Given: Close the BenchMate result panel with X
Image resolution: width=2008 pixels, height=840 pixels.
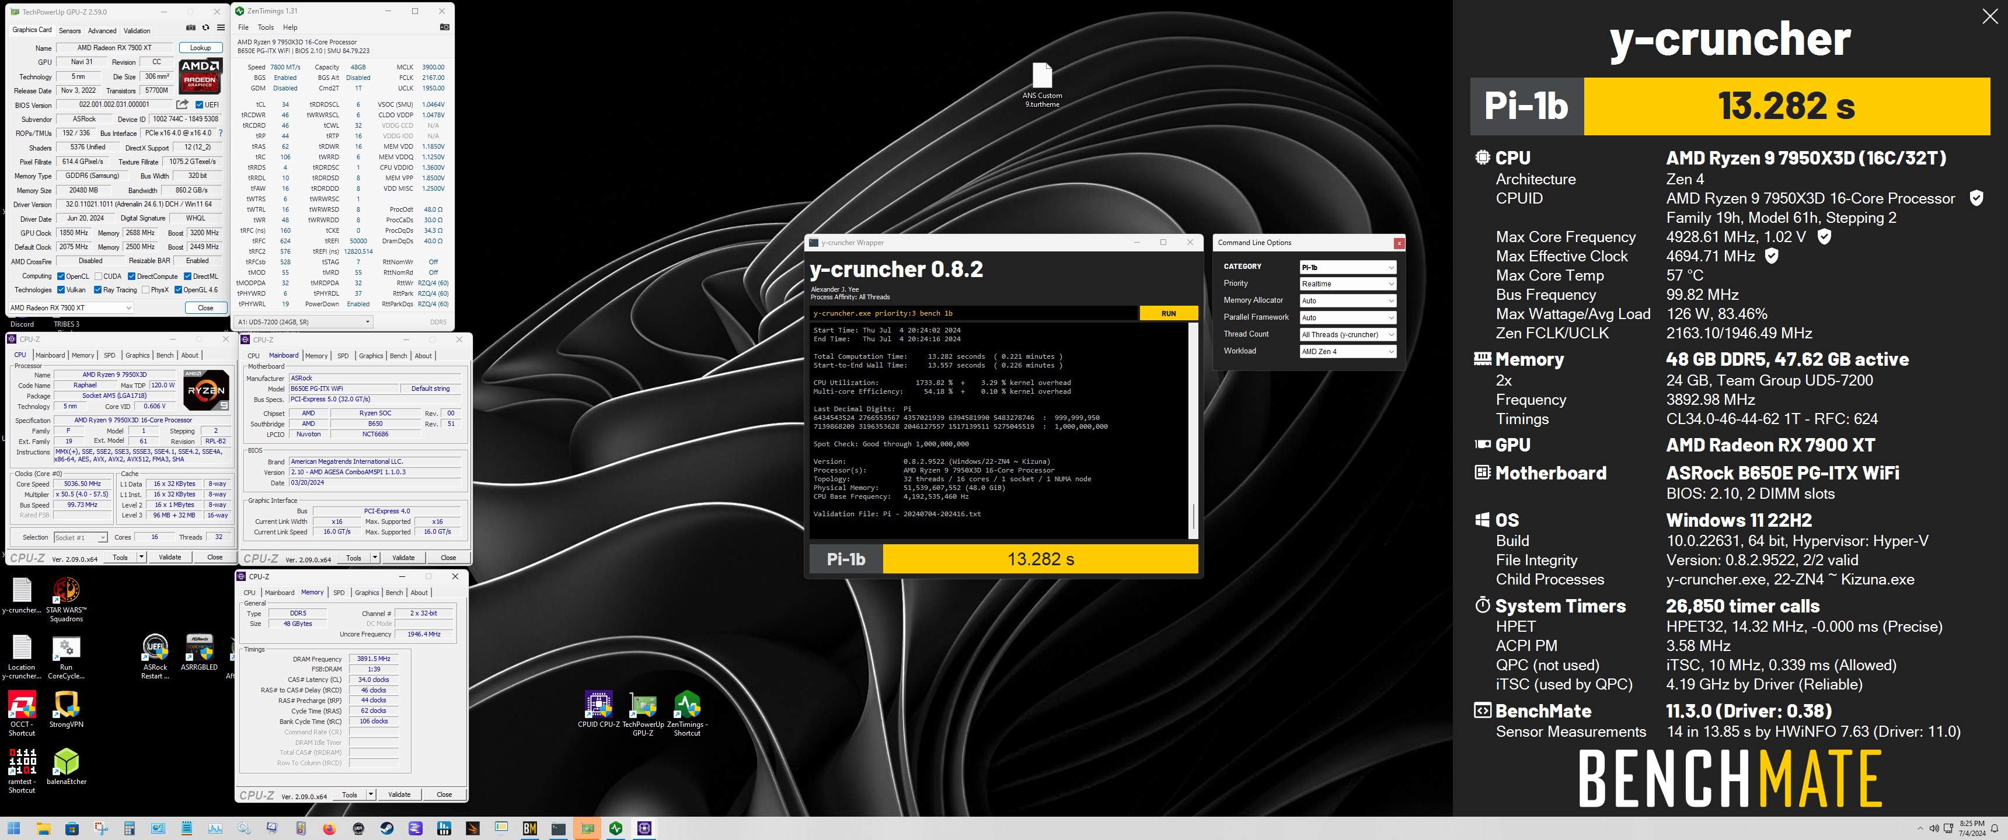Looking at the screenshot, I should (1989, 16).
